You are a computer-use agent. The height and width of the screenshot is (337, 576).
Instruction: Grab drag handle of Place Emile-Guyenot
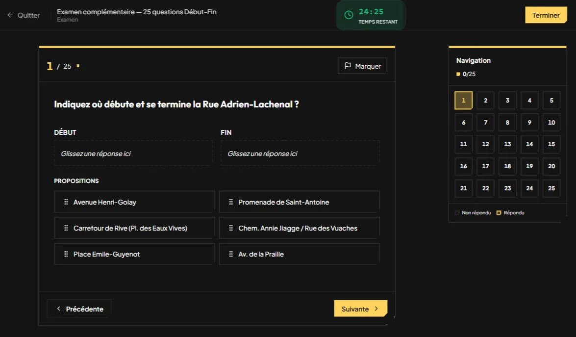pyautogui.click(x=66, y=254)
